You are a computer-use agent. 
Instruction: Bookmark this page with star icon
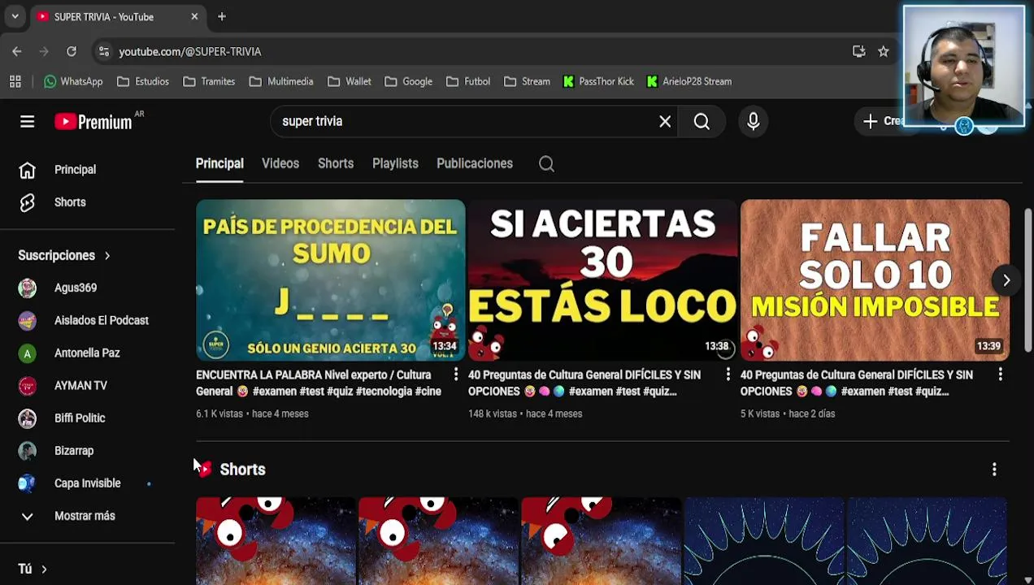pyautogui.click(x=884, y=51)
